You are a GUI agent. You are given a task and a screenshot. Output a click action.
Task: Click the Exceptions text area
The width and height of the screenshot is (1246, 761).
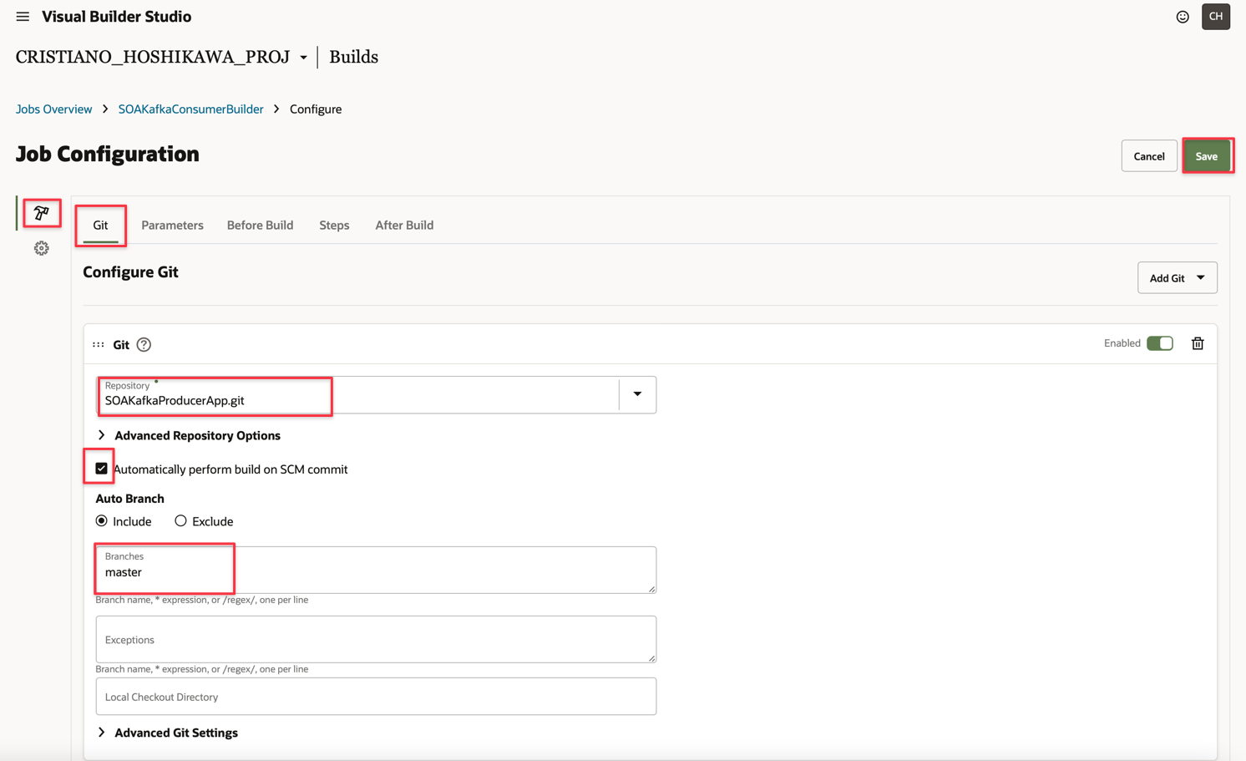[x=376, y=639]
